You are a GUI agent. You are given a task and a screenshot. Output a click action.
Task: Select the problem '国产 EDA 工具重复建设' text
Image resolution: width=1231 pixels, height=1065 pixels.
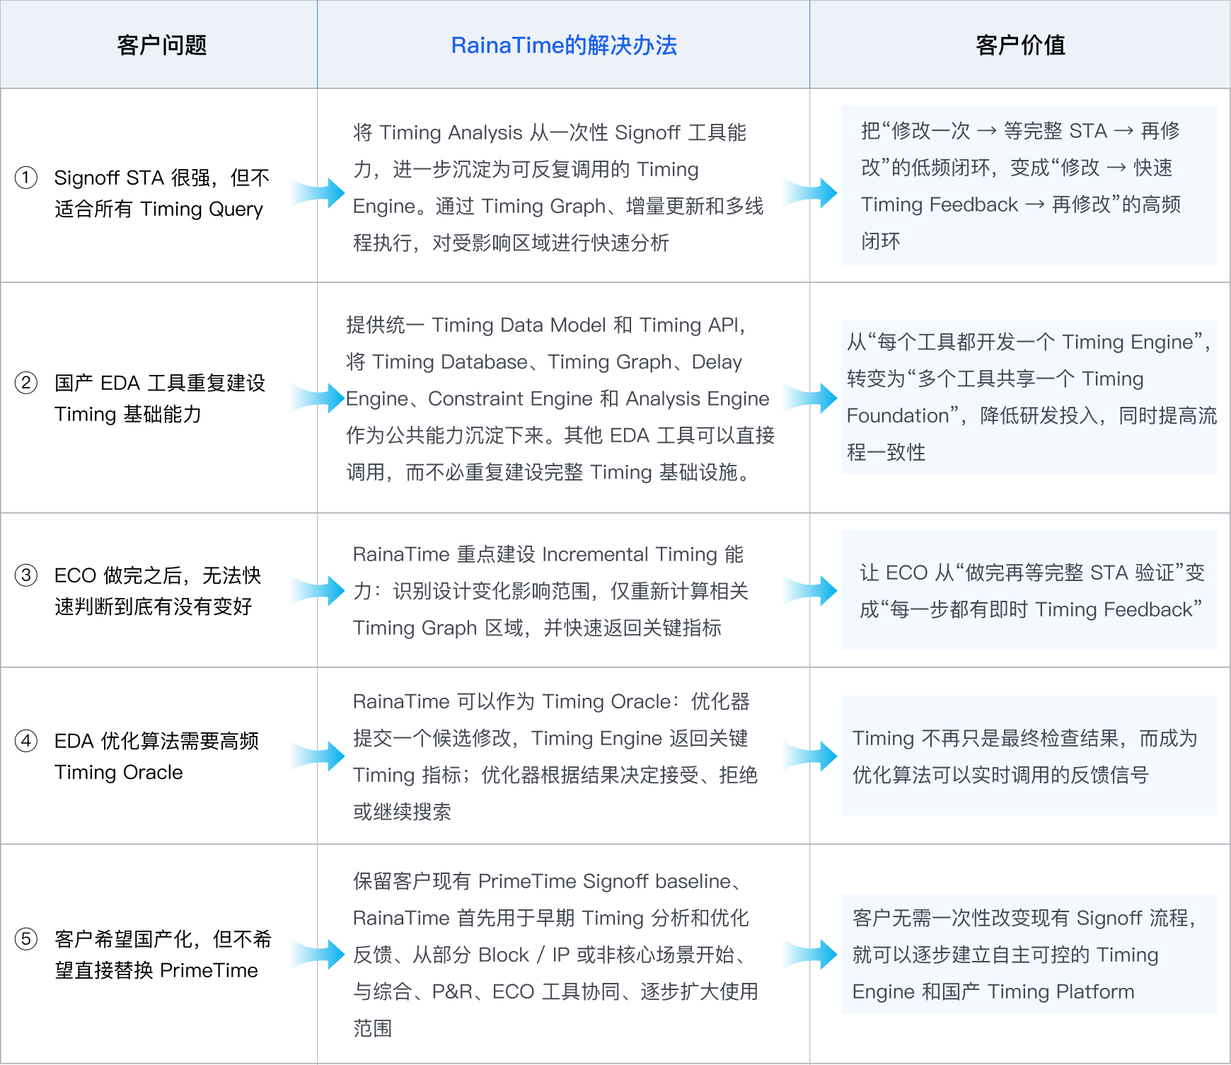[x=160, y=398]
